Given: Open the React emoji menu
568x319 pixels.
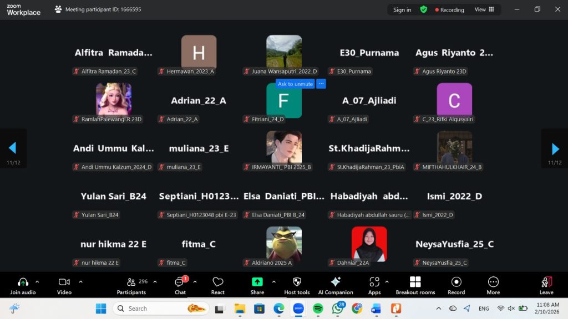Looking at the screenshot, I should 218,286.
